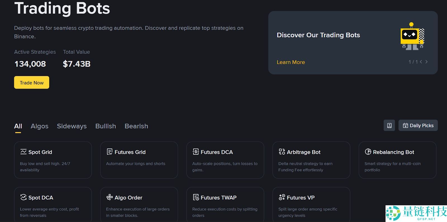Click the Spot DCA icon
Screen dimensions: 447x222
tap(23, 197)
